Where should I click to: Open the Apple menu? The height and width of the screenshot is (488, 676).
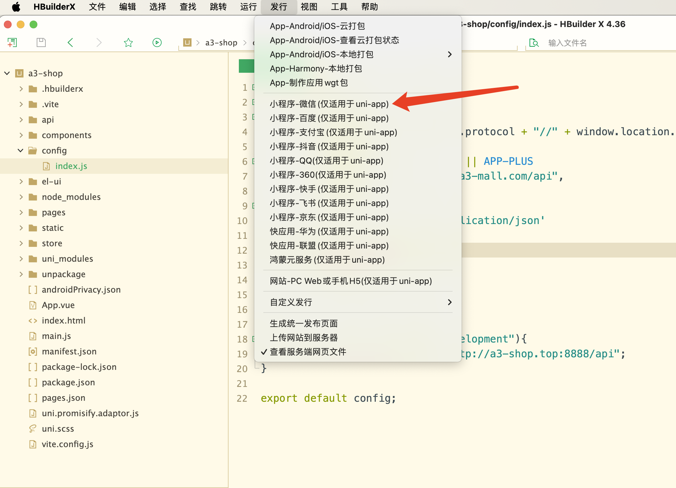point(16,7)
